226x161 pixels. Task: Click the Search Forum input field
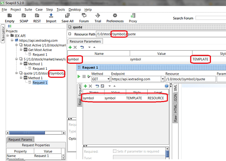coord(211,18)
